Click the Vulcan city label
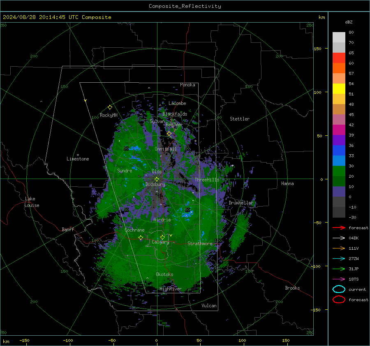 (x=209, y=306)
